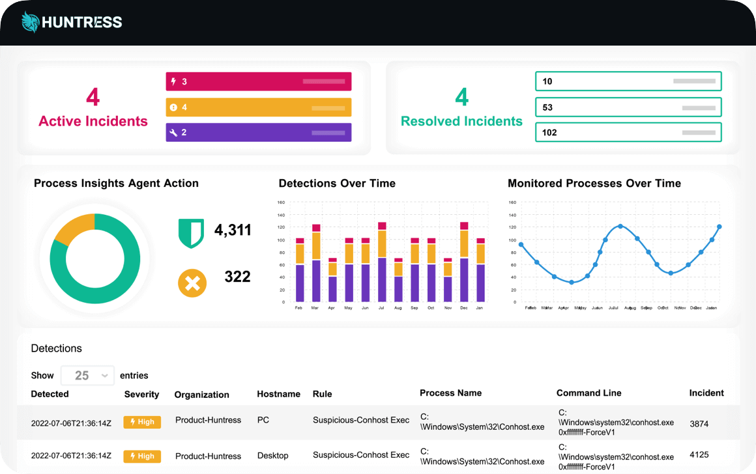This screenshot has width=756, height=474.
Task: Click the lightning bolt icon on red bar
Action: 173,82
